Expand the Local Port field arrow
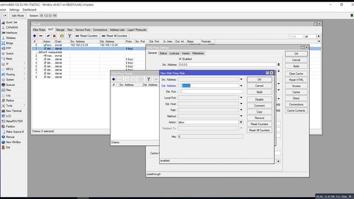 pos(241,98)
